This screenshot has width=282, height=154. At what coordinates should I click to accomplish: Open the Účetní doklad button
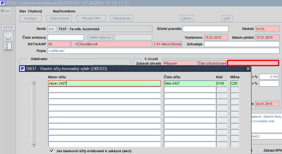(x=59, y=18)
